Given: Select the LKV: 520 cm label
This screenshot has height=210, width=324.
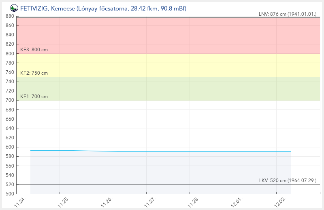Looking at the screenshot, I should pos(288,180).
